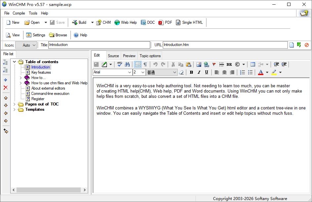Switch to the Preview tab
The width and height of the screenshot is (312, 202).
[x=129, y=56]
